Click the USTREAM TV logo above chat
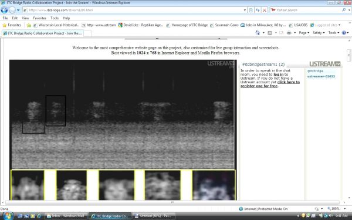352x220 pixels. [x=325, y=64]
